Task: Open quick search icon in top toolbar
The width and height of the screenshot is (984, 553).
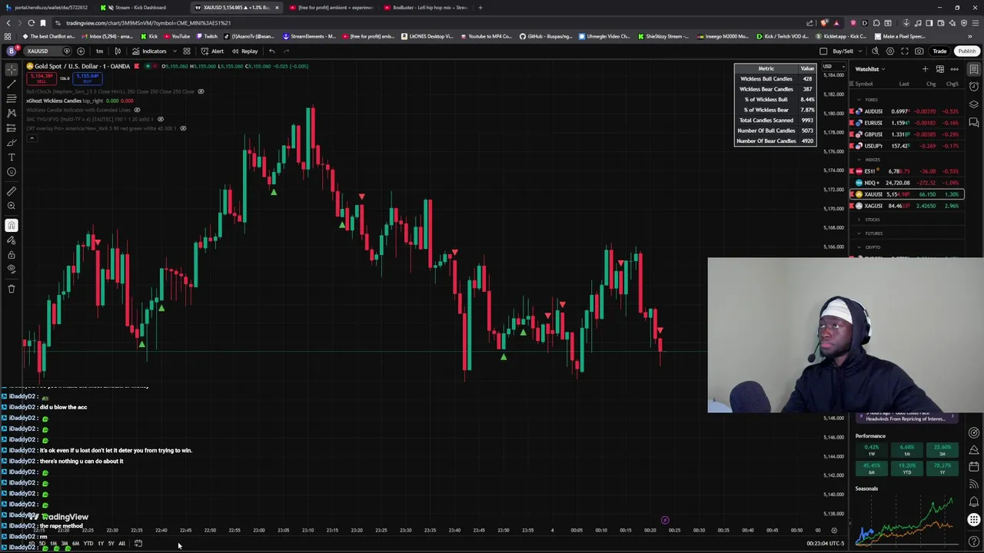Action: [875, 51]
